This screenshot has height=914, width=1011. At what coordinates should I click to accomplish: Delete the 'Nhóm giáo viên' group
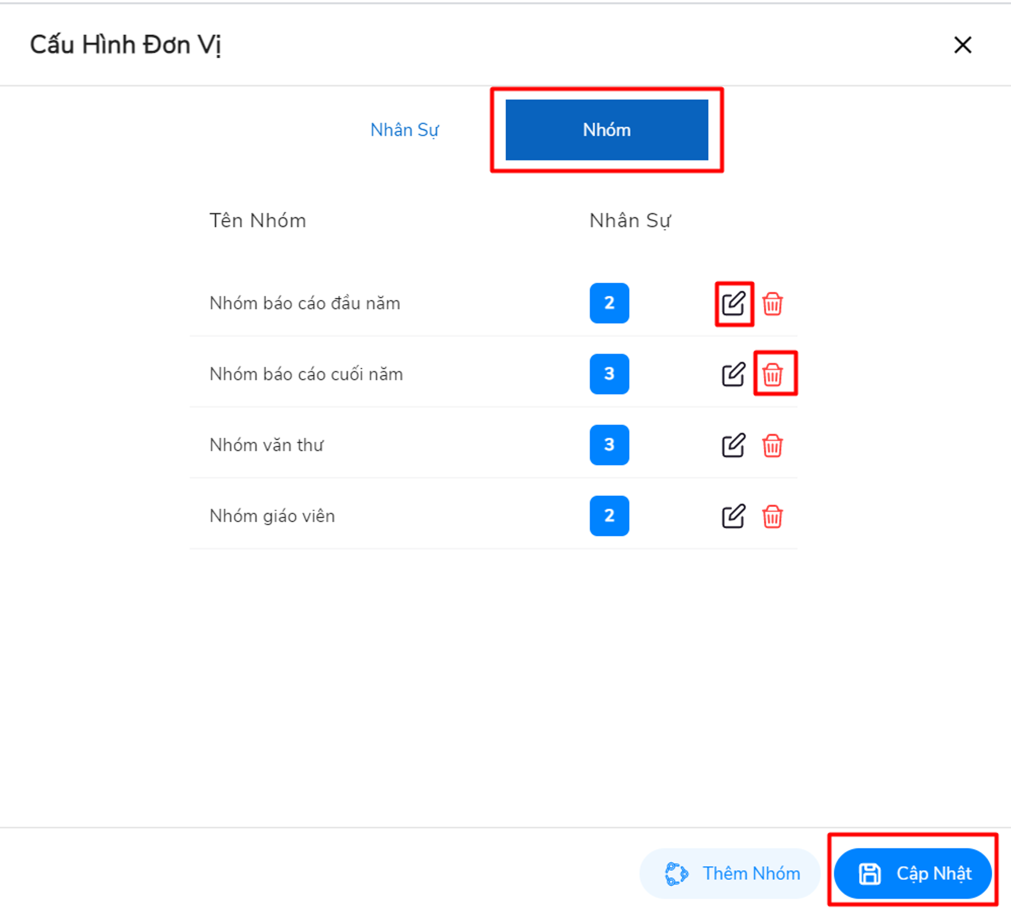(x=772, y=516)
